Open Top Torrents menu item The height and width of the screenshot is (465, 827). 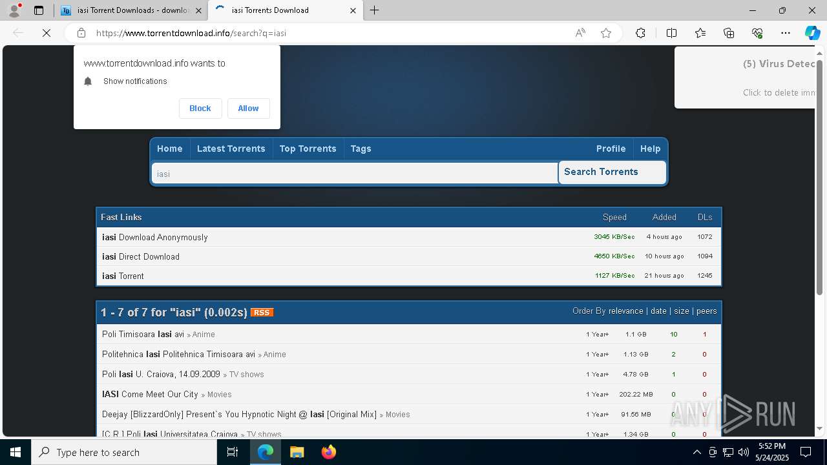pos(308,149)
